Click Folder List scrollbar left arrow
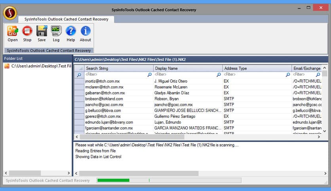This screenshot has height=191, width=331. (x=6, y=173)
